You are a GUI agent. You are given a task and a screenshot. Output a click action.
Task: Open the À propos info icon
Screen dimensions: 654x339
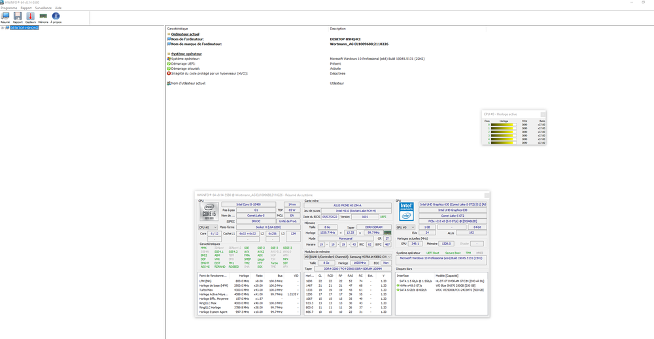(x=56, y=17)
